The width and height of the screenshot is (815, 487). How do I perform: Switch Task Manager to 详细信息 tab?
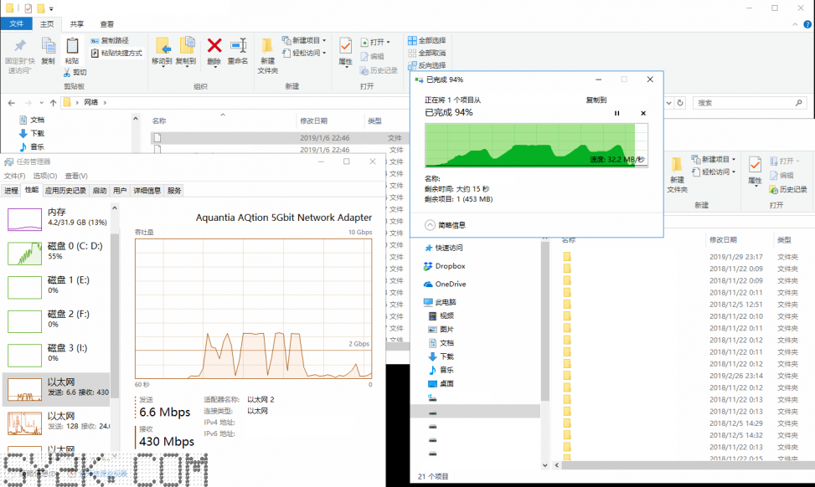[x=147, y=191]
